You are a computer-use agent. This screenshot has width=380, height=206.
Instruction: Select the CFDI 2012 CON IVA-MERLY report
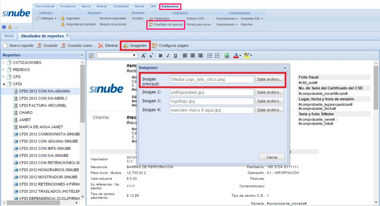click(43, 98)
